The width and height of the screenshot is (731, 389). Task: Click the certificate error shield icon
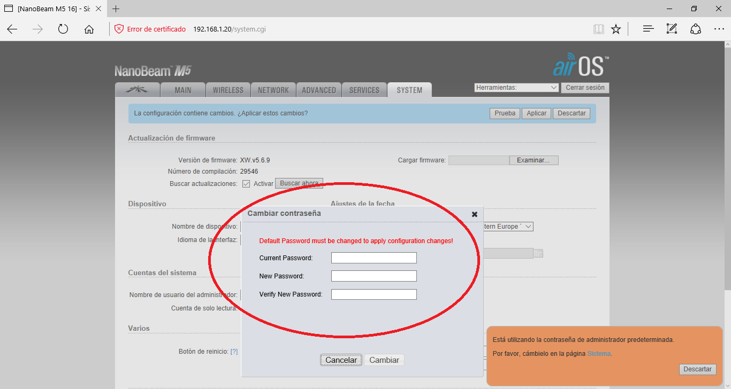tap(119, 29)
